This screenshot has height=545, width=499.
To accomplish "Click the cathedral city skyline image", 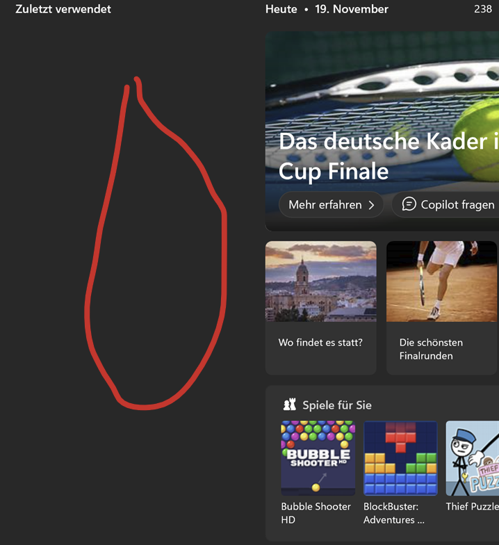I will [x=321, y=281].
